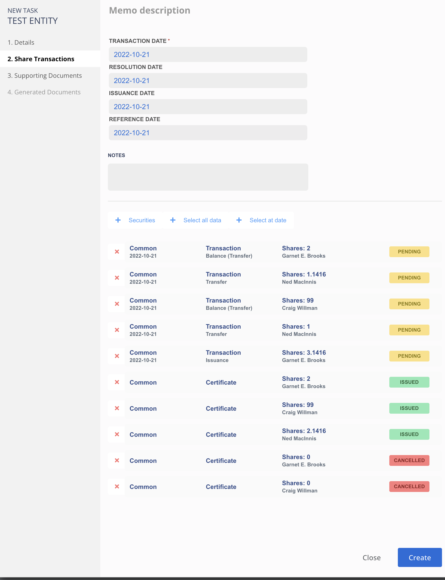Image resolution: width=445 pixels, height=580 pixels.
Task: Remove the Shares: 3.1416 Issuance row
Action: (117, 356)
